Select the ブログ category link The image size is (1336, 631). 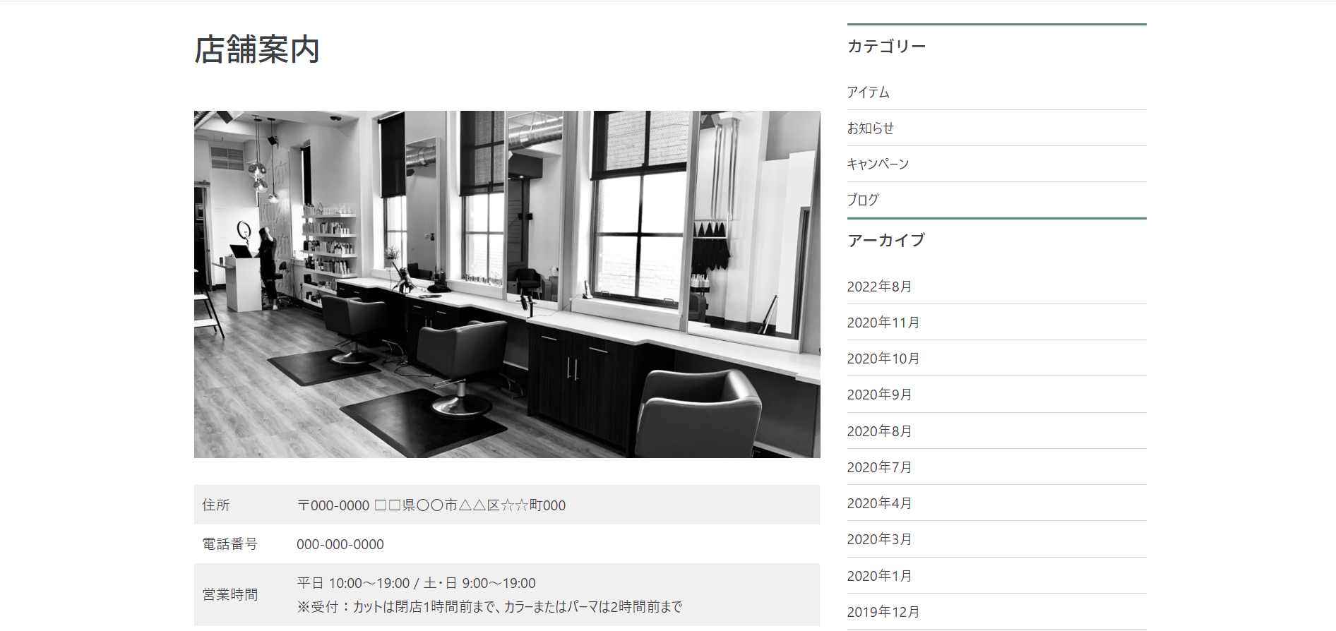pos(863,200)
